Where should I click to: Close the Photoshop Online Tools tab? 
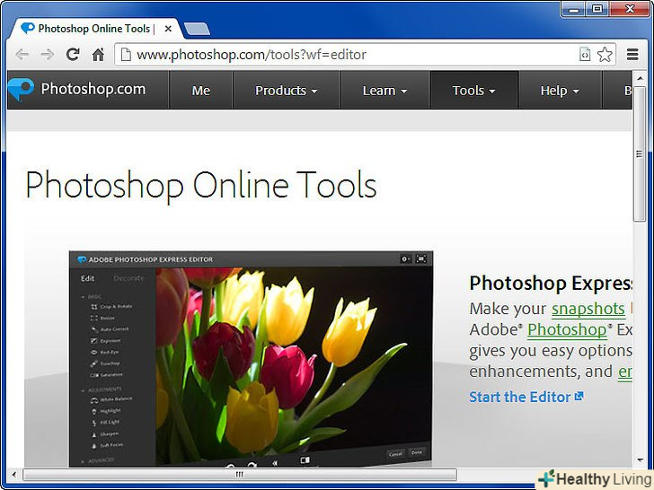[x=168, y=29]
